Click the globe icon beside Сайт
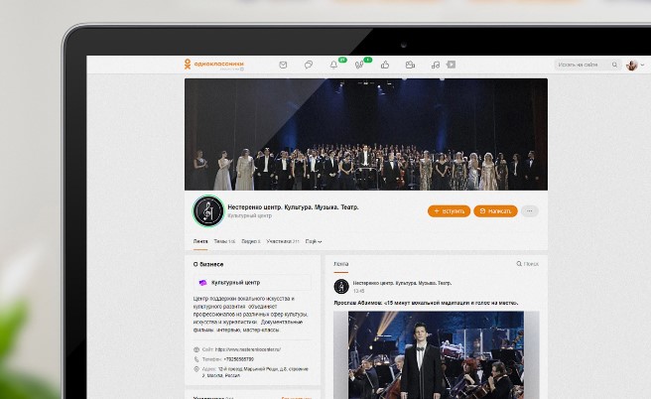 [196, 349]
